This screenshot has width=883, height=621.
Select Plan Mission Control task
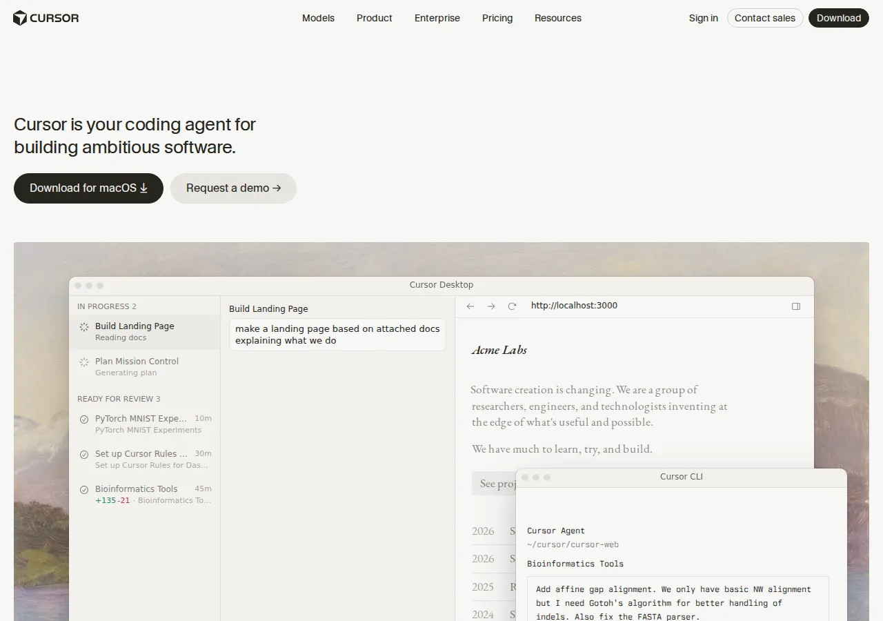(x=145, y=367)
